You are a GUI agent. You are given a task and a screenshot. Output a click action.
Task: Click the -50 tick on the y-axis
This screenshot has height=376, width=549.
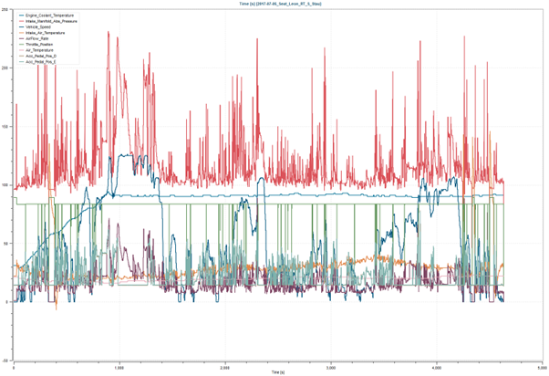(7, 360)
